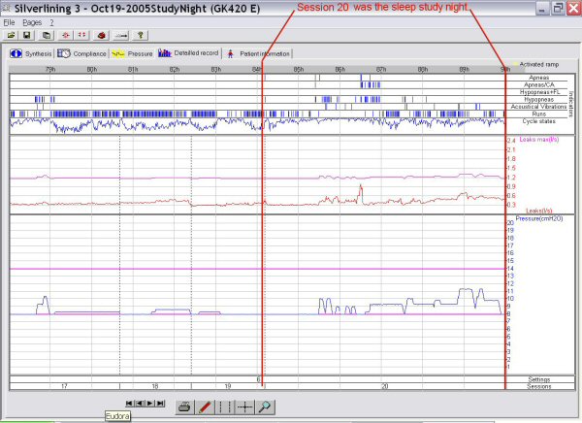The height and width of the screenshot is (423, 582).
Task: Click the Eudora tooltip label
Action: coord(117,416)
